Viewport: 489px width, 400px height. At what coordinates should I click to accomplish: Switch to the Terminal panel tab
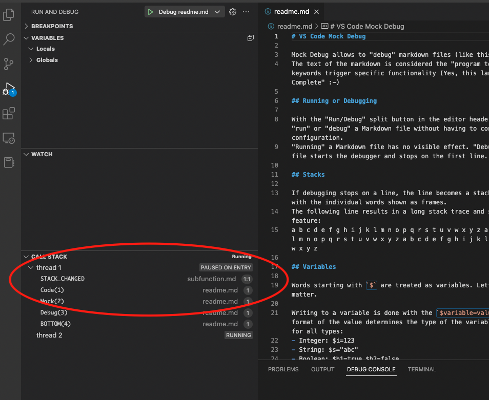coord(422,369)
